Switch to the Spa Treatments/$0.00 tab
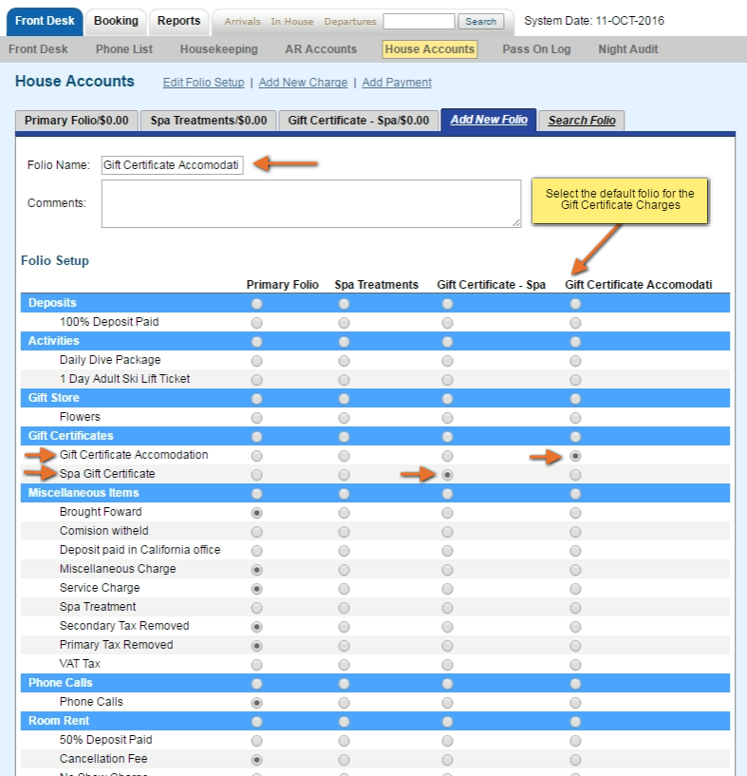 tap(208, 121)
